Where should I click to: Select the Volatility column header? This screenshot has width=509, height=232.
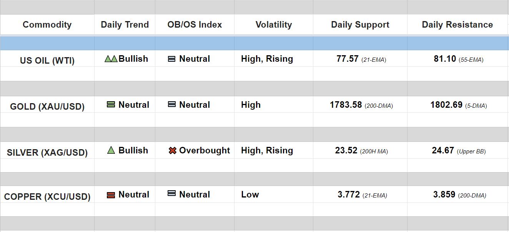pos(274,25)
